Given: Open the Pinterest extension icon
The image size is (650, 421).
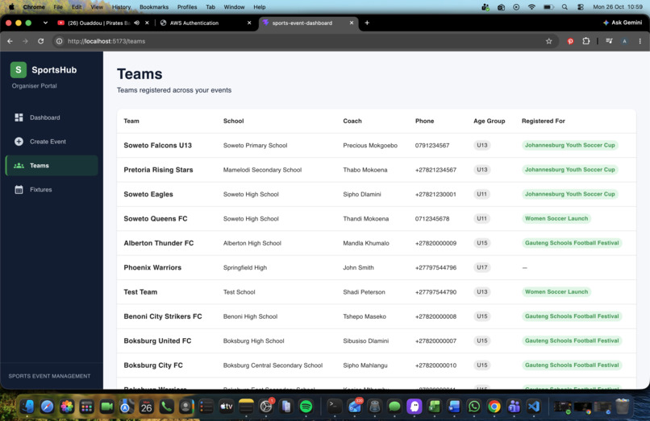Looking at the screenshot, I should tap(570, 41).
